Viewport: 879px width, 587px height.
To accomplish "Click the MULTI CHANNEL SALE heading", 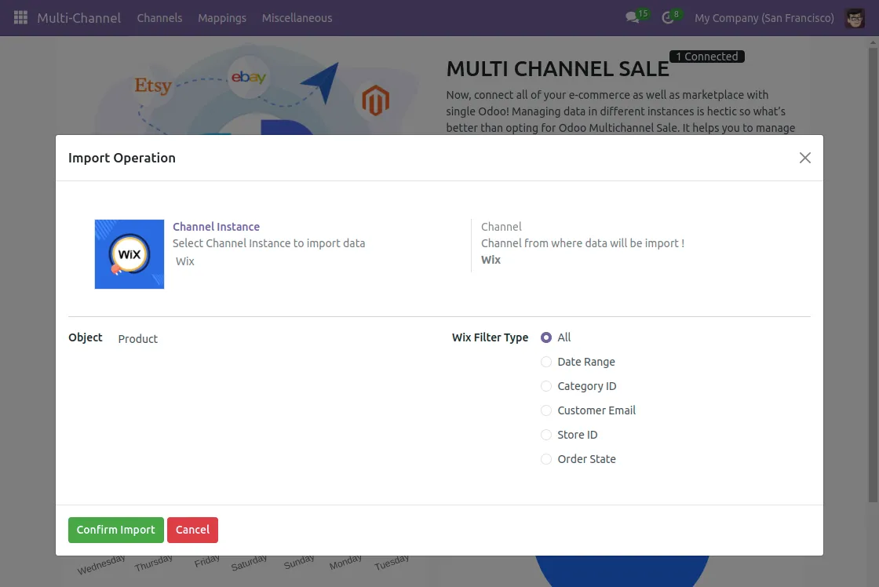I will 558,69.
